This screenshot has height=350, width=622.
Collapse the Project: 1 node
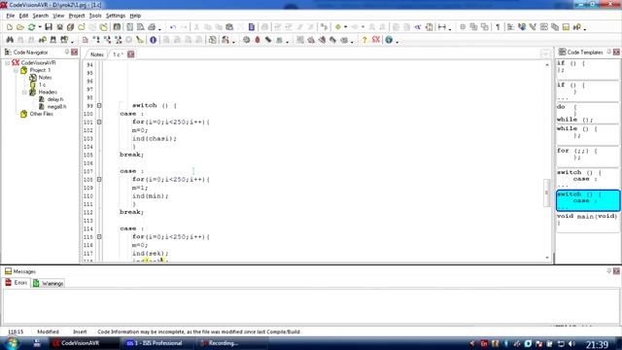coord(16,70)
